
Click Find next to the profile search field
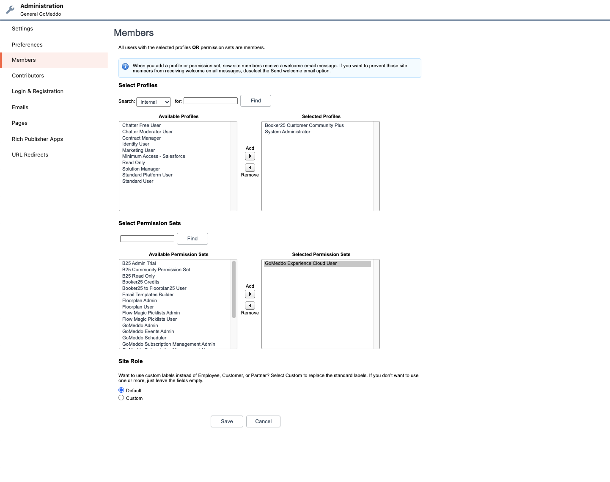click(x=256, y=100)
